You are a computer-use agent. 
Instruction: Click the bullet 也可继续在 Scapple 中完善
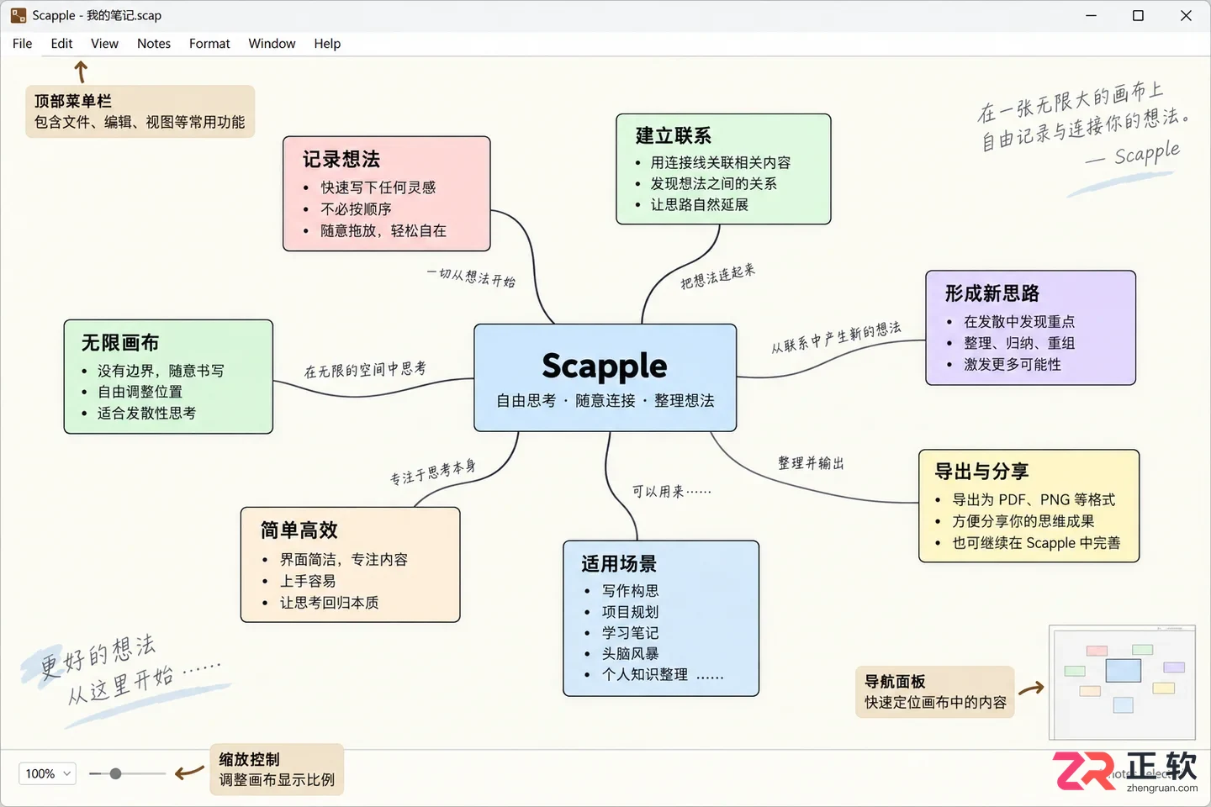pyautogui.click(x=1036, y=543)
